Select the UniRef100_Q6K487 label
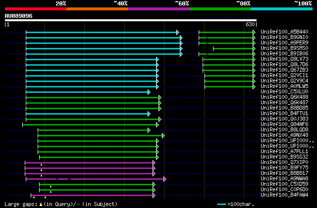This screenshot has height=208, width=317. (284, 102)
